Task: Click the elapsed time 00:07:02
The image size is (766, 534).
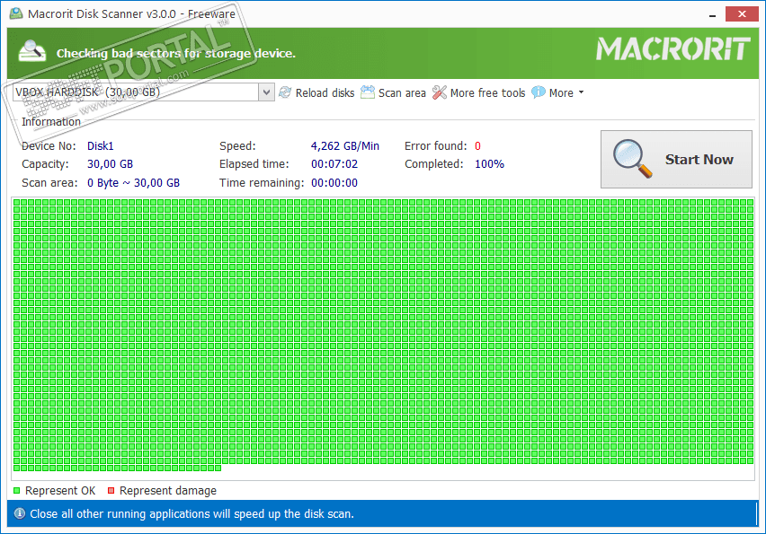Action: point(334,164)
